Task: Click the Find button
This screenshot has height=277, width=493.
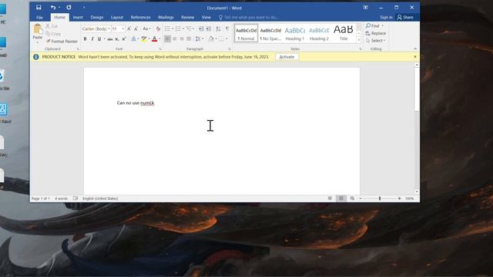Action: click(x=373, y=25)
